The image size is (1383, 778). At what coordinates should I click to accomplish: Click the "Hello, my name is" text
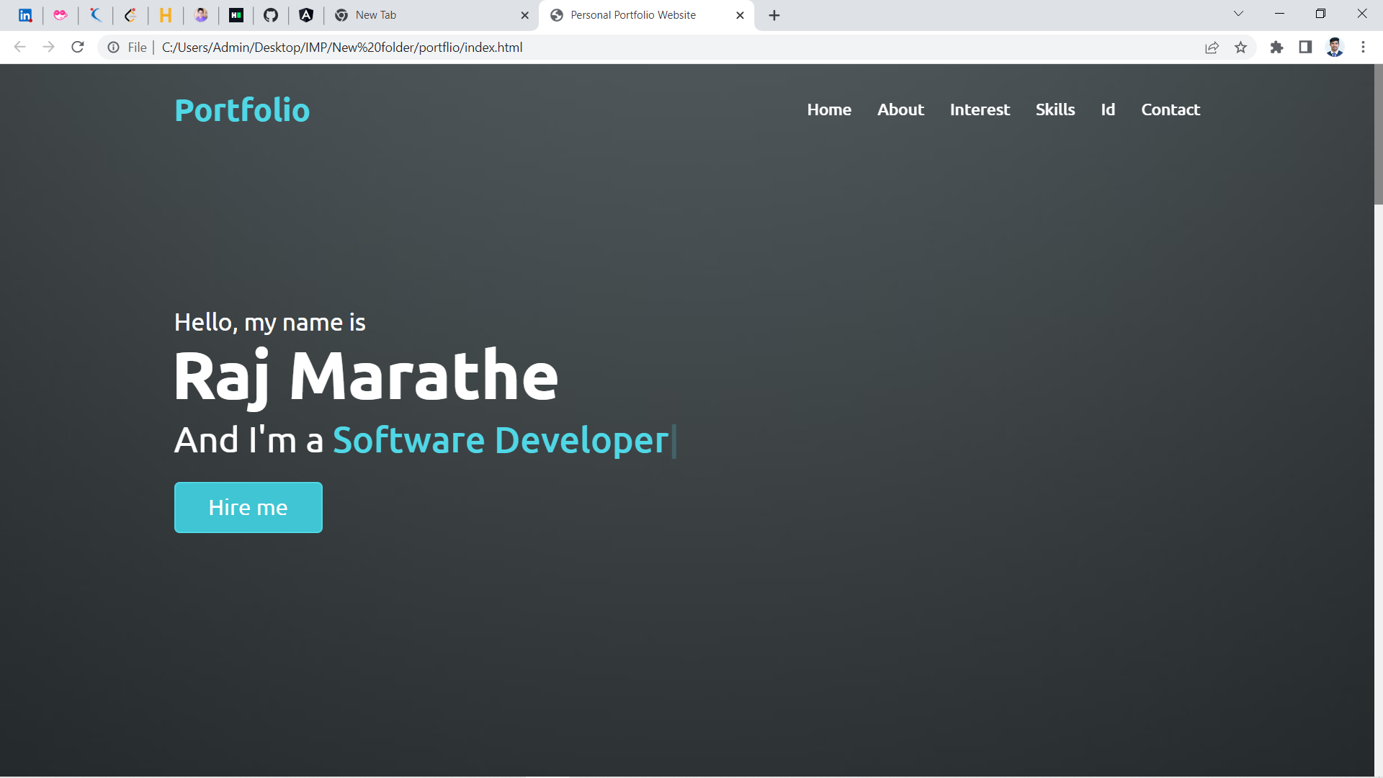270,323
